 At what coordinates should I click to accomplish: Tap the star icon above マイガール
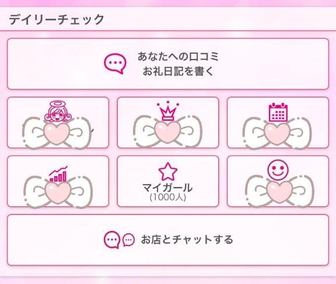168,172
